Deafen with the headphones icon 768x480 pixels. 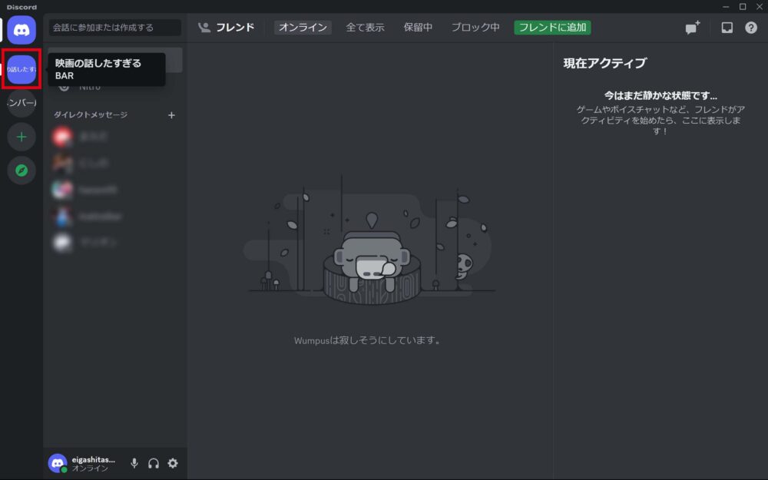(154, 463)
